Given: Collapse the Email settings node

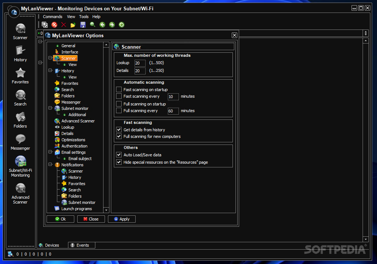Looking at the screenshot, I should [x=50, y=152].
